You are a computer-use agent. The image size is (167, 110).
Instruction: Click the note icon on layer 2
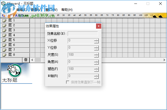click(4, 25)
